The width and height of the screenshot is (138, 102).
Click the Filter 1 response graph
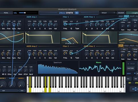click(x=71, y=38)
